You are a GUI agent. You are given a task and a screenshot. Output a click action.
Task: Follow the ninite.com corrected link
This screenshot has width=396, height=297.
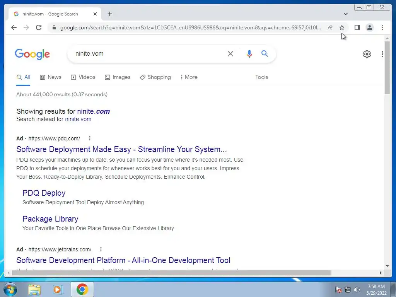pyautogui.click(x=94, y=111)
